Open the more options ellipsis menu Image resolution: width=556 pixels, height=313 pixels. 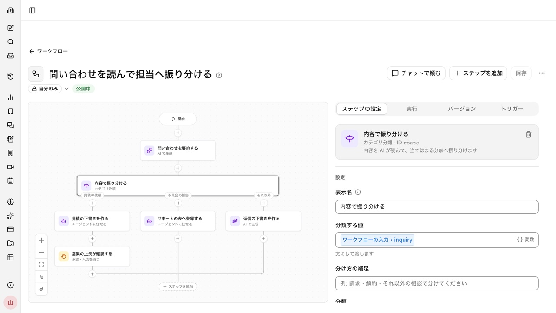(x=542, y=73)
